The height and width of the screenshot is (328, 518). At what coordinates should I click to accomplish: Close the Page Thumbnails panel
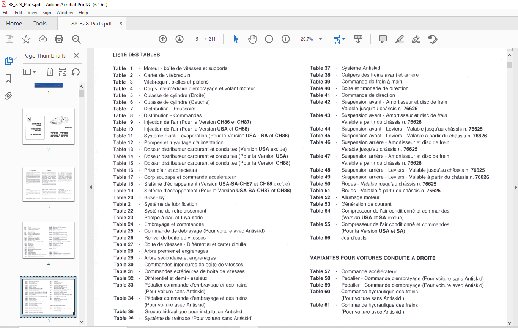(76, 55)
